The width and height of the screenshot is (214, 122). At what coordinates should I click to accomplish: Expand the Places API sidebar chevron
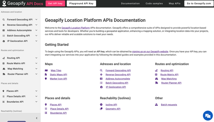[36, 91]
